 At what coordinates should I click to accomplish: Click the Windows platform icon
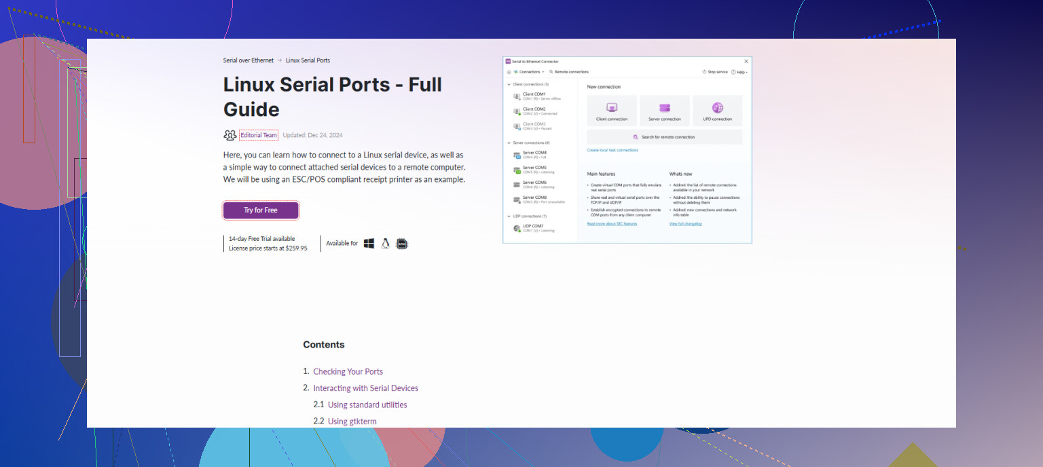click(x=369, y=244)
